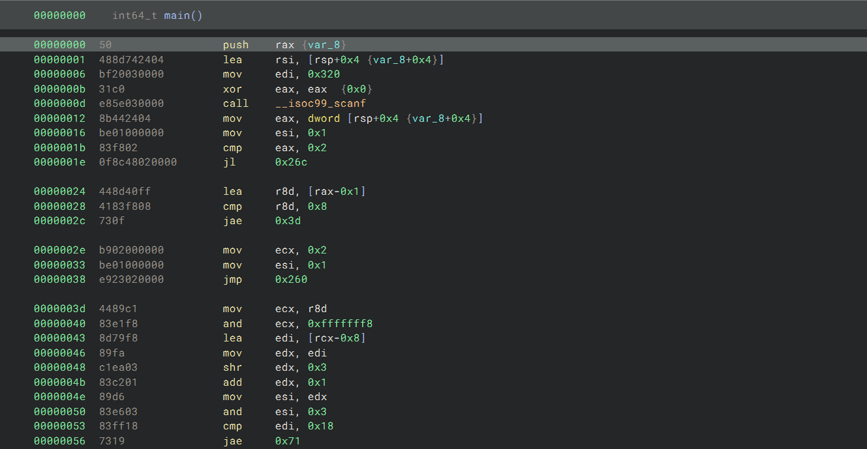This screenshot has height=449, width=867.
Task: Click the address 0000000d of the call
Action: [x=59, y=104]
